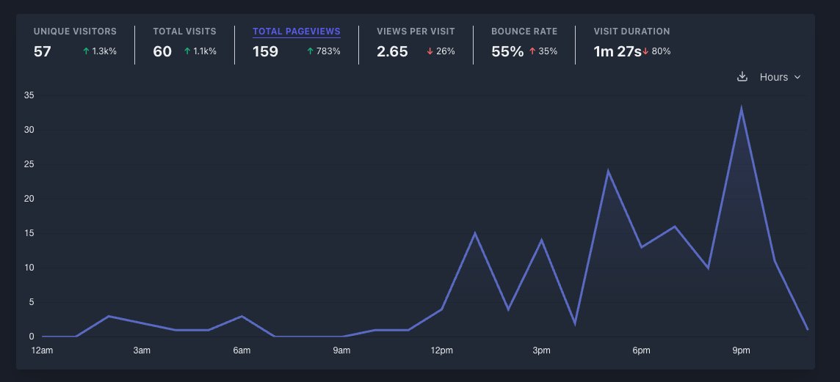Click the green arrow beside 783%
Screen dimensions: 840x382
[310, 51]
